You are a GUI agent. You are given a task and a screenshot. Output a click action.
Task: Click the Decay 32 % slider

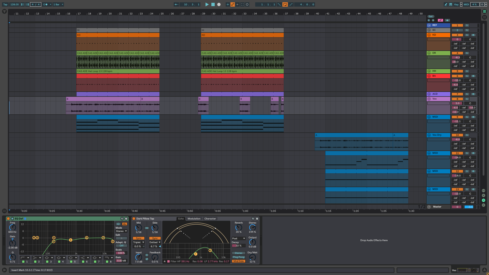point(239,246)
